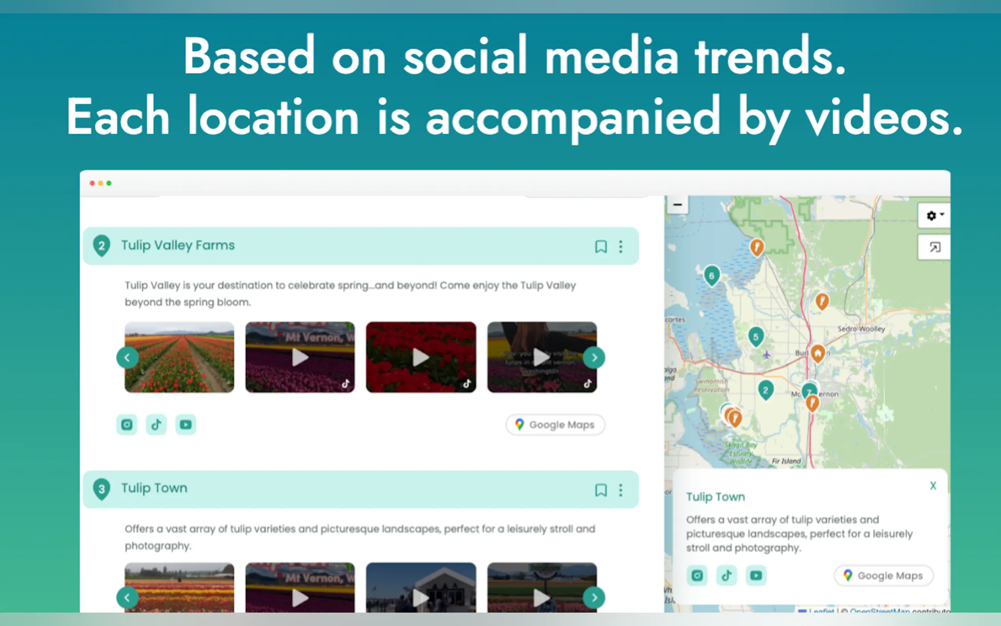The height and width of the screenshot is (626, 1001).
Task: Click YouTube icon under Tulip Valley Farms
Action: coord(185,425)
